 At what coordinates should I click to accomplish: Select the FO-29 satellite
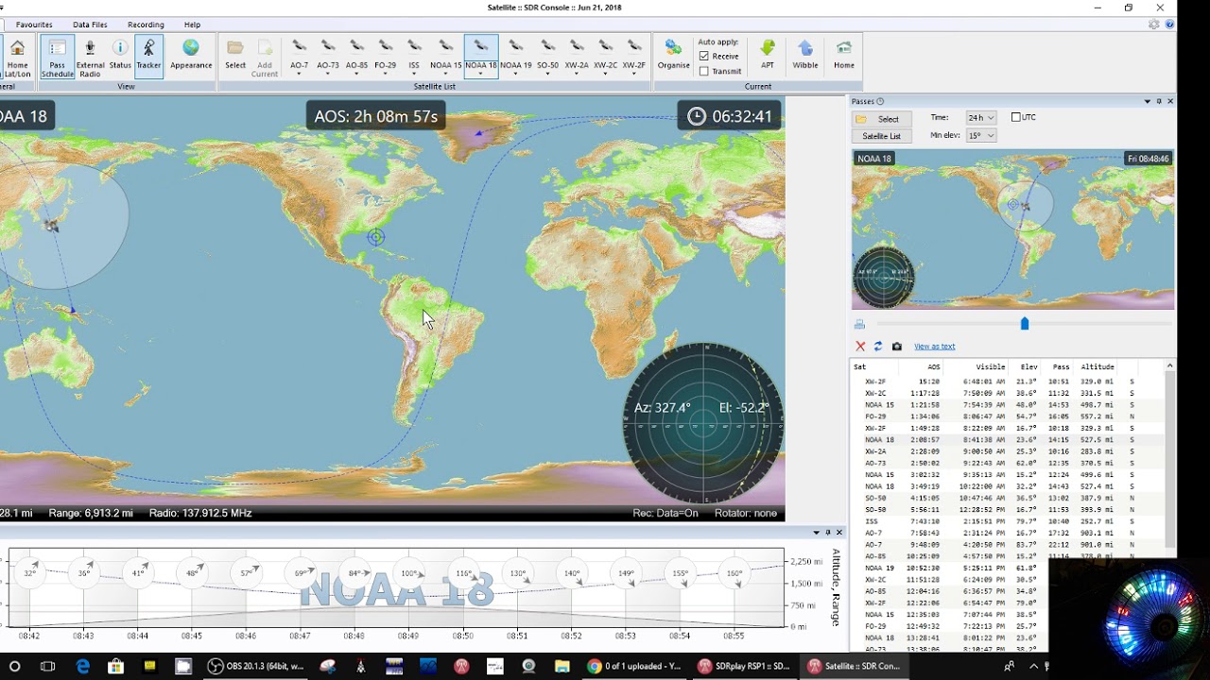coord(386,58)
